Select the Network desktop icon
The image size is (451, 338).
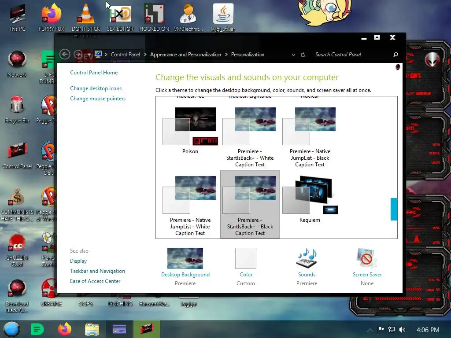tap(17, 64)
